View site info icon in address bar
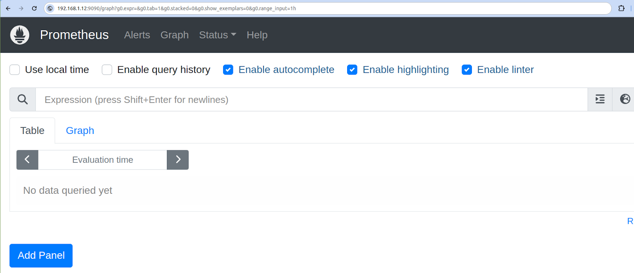This screenshot has width=634, height=273. point(50,8)
